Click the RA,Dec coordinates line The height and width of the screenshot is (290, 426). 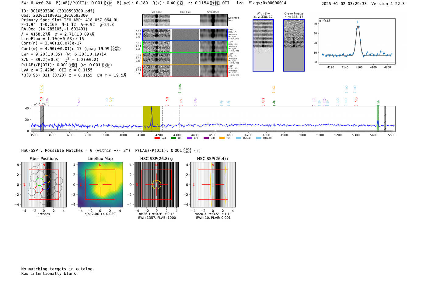(54, 29)
